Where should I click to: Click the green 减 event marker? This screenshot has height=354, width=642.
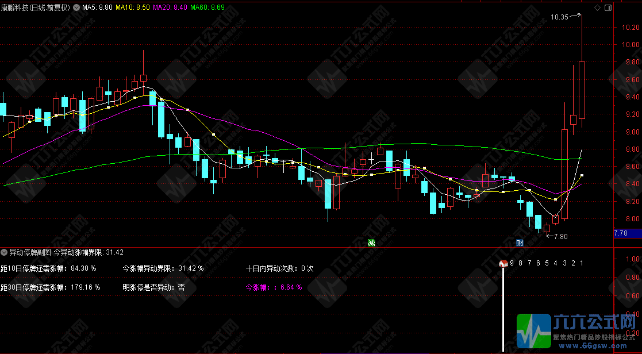click(x=371, y=243)
